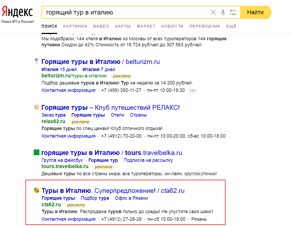Viewport: 292px width, 226px height.
Task: Click description 'Горящие туры по спец.ценам!'
Action: tap(75, 128)
